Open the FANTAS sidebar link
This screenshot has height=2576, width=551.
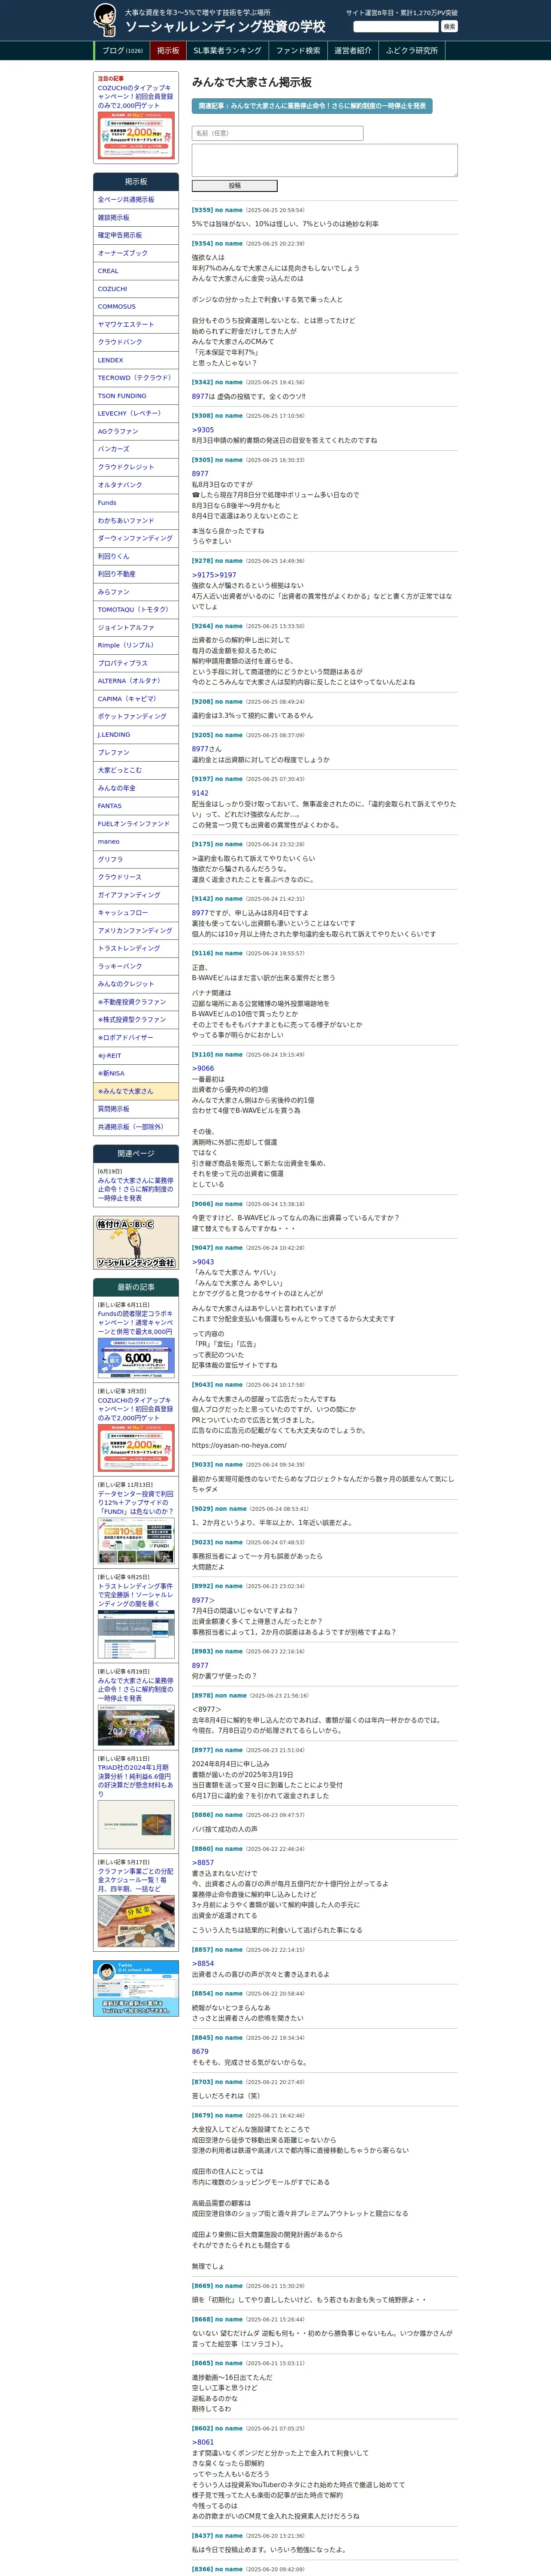click(x=136, y=805)
